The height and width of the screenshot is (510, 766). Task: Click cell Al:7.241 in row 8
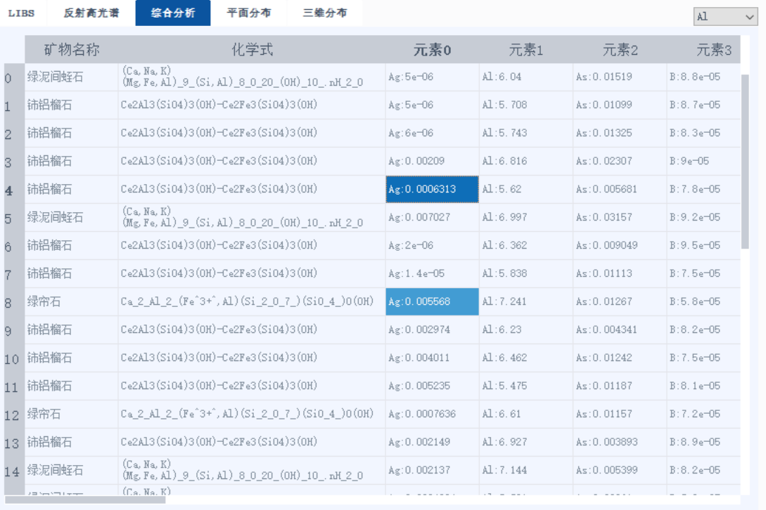coord(525,302)
